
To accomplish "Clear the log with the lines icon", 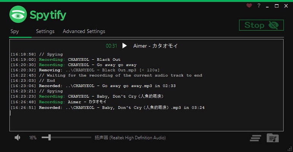I will [x=255, y=138].
